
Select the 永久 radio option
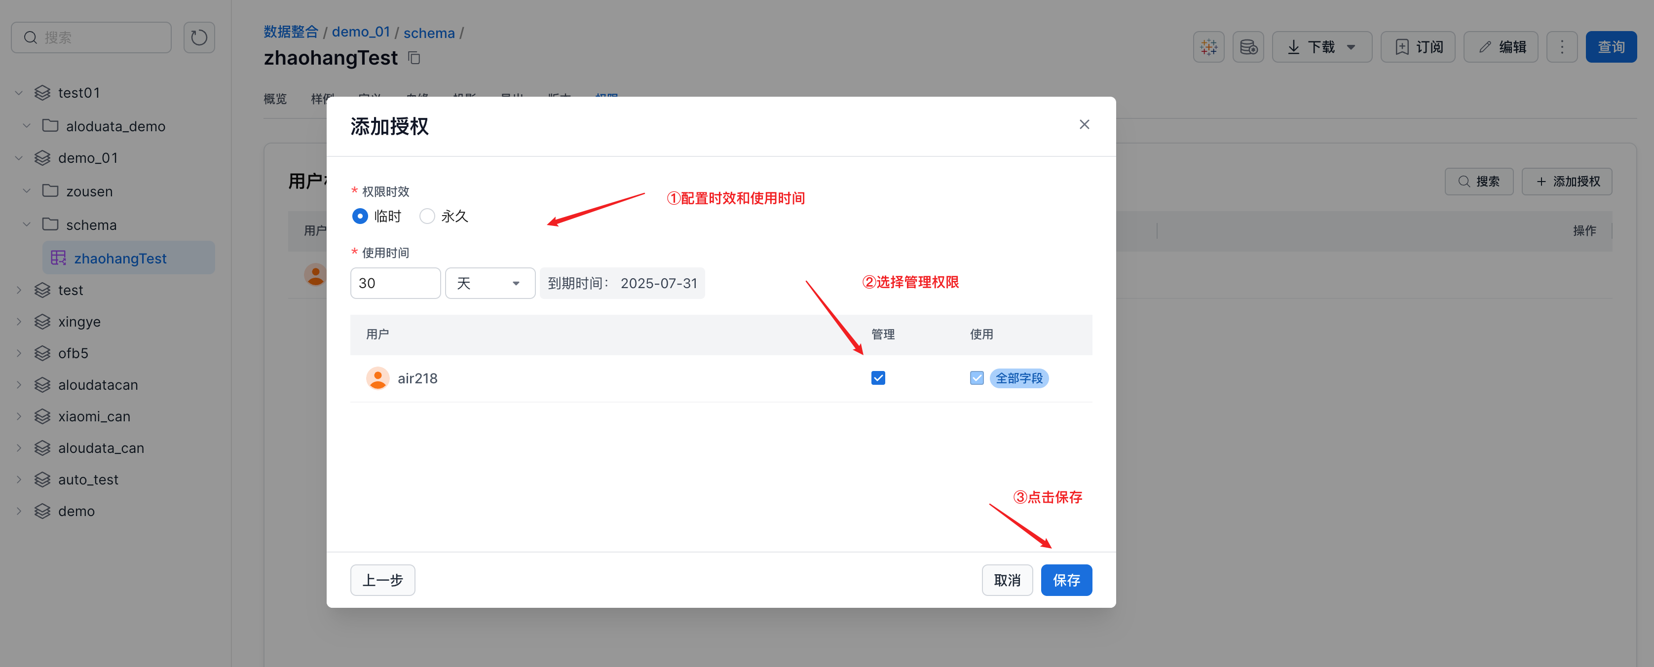[x=427, y=217]
